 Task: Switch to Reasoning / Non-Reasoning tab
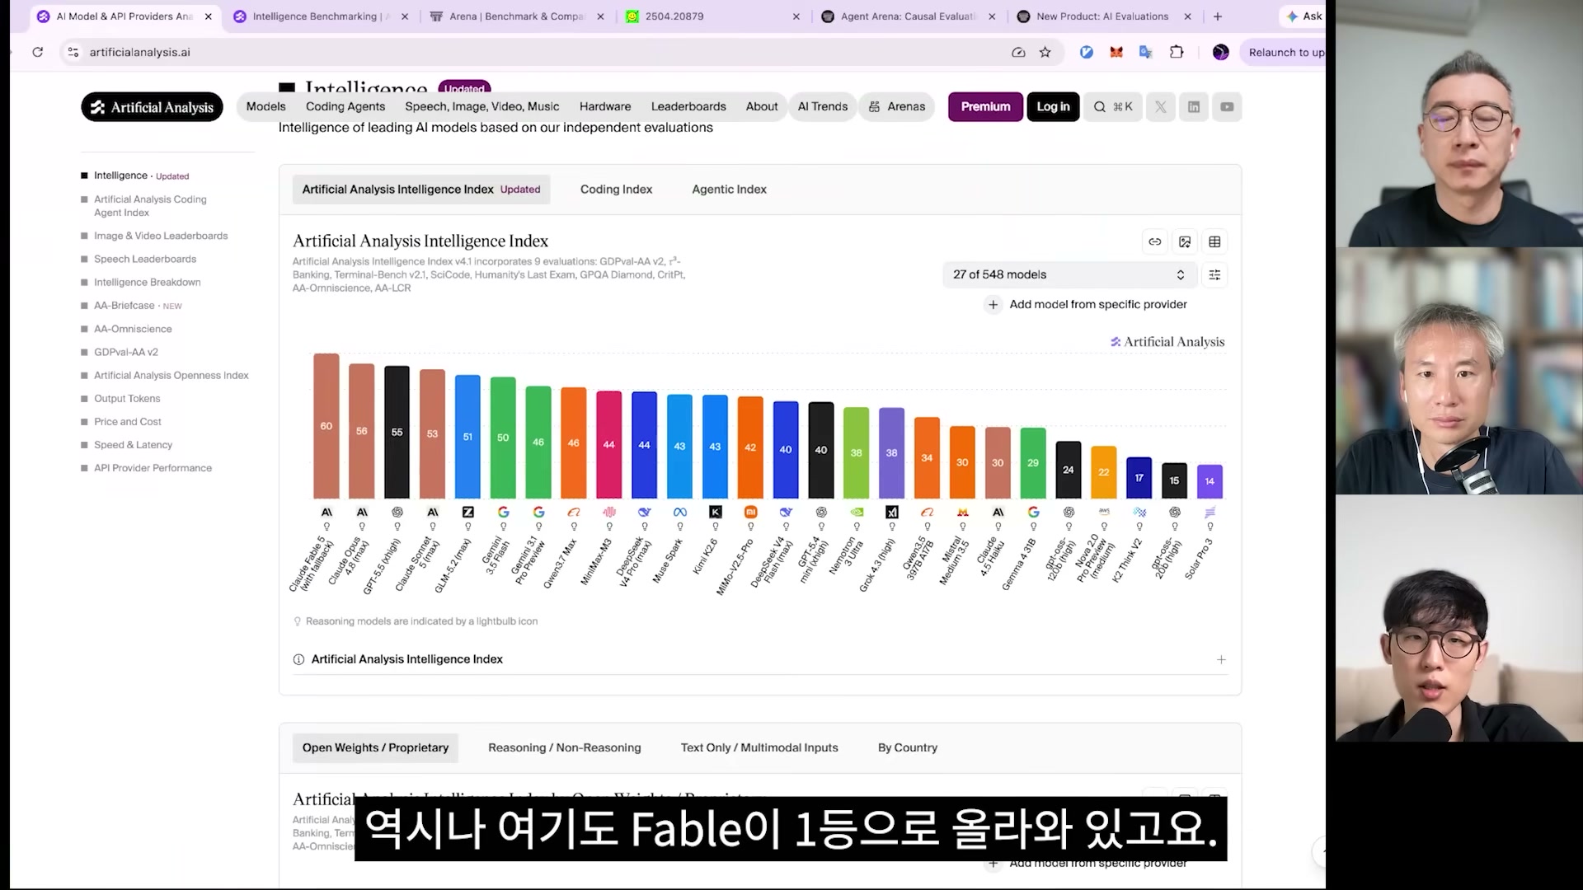point(564,747)
